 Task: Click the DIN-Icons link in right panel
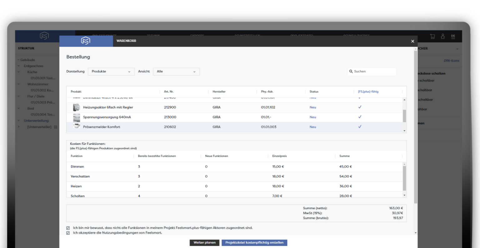(451, 61)
